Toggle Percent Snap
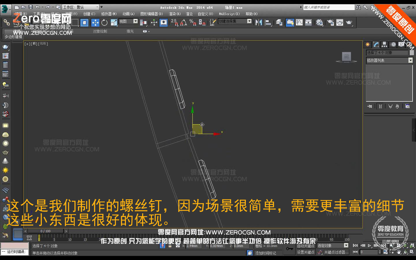 pos(193,23)
